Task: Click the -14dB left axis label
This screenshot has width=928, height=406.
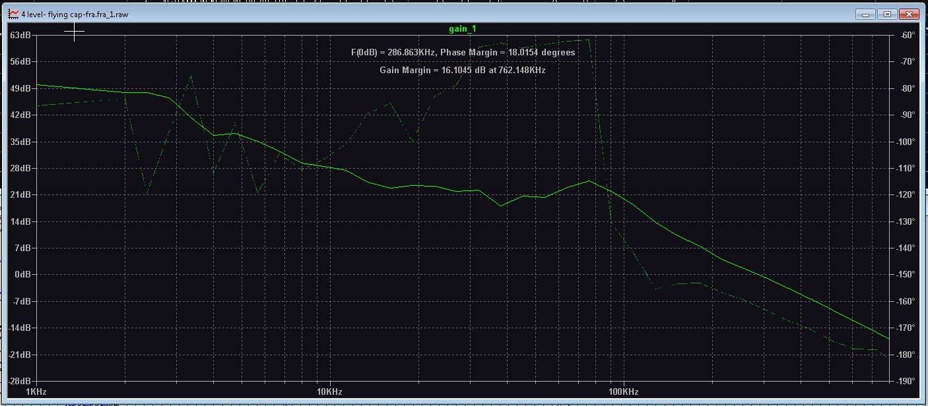Action: pos(19,328)
